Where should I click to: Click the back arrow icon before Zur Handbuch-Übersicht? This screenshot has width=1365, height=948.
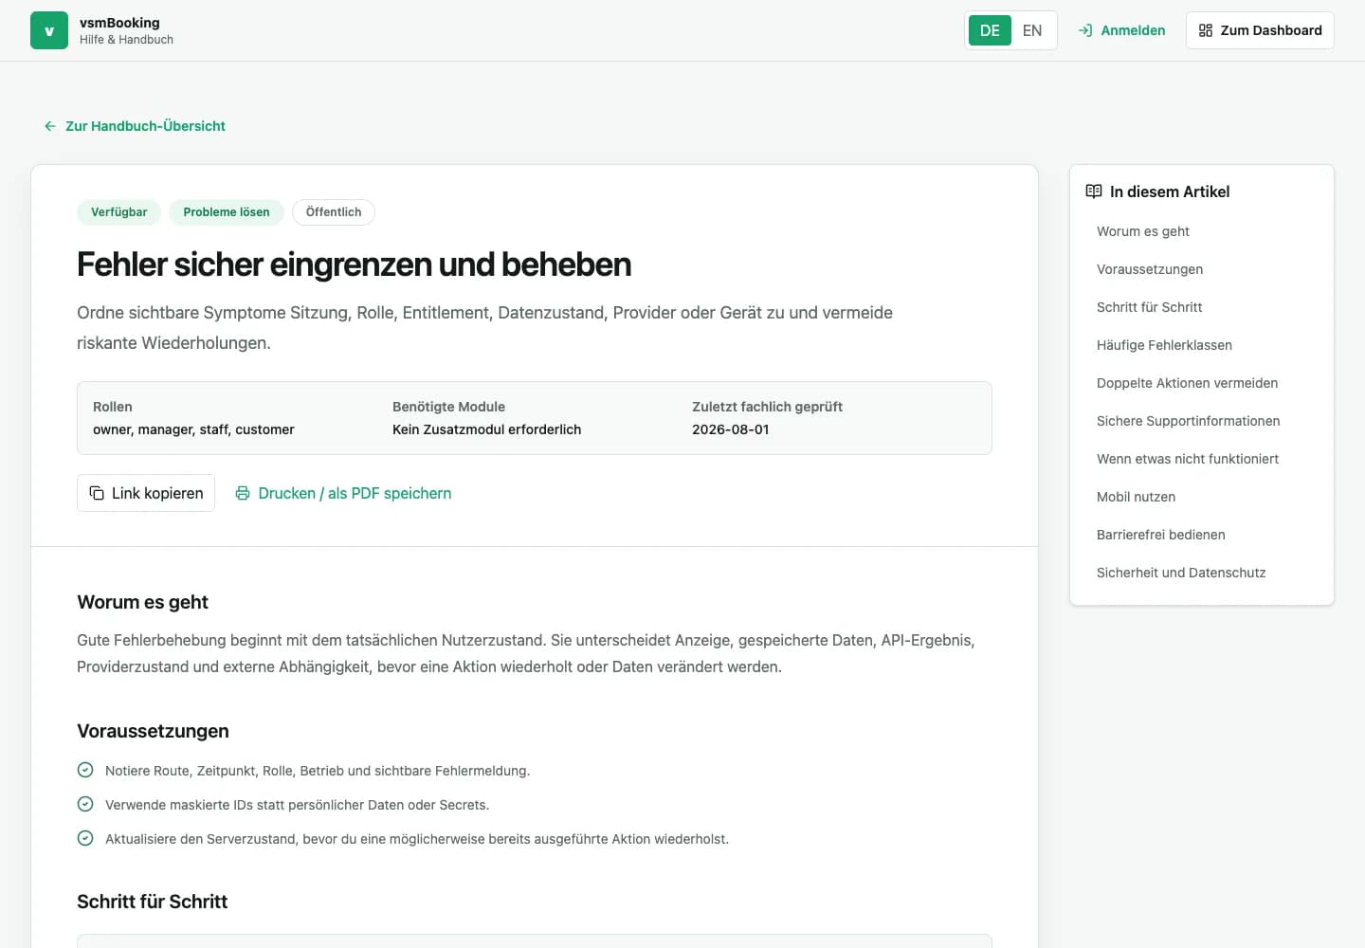click(x=50, y=126)
